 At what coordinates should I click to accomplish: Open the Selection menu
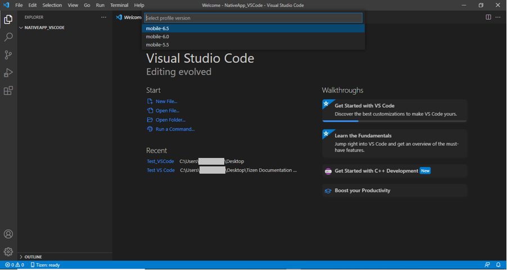click(52, 5)
